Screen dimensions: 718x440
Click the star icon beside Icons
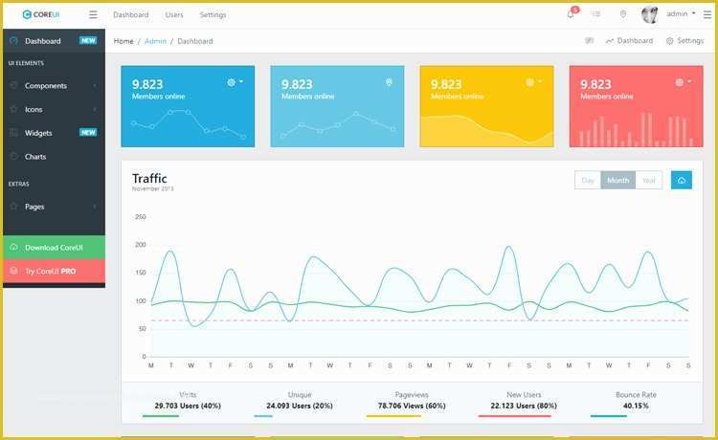click(13, 109)
